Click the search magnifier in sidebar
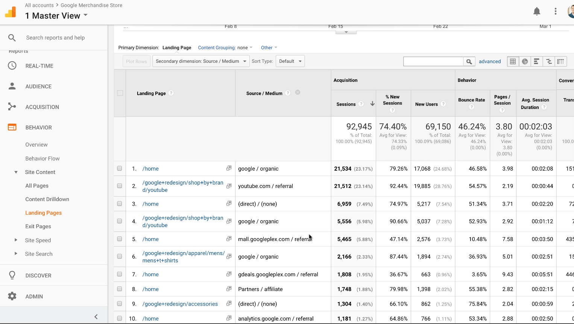574x324 pixels. [x=12, y=38]
